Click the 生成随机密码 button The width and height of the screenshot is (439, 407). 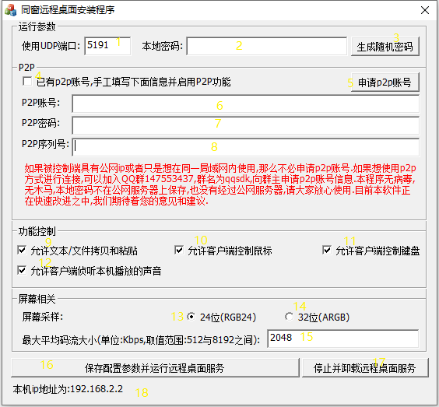[385, 46]
